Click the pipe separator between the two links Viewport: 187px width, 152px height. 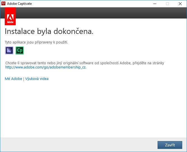pos(24,79)
